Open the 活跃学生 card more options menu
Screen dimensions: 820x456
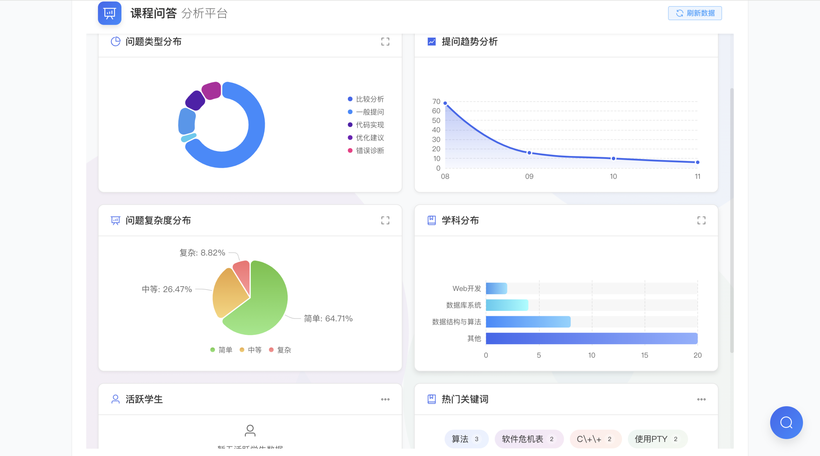385,399
